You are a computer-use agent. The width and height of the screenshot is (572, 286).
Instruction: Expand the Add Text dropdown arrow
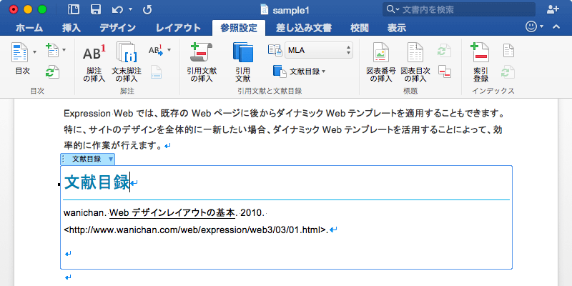tap(64, 49)
